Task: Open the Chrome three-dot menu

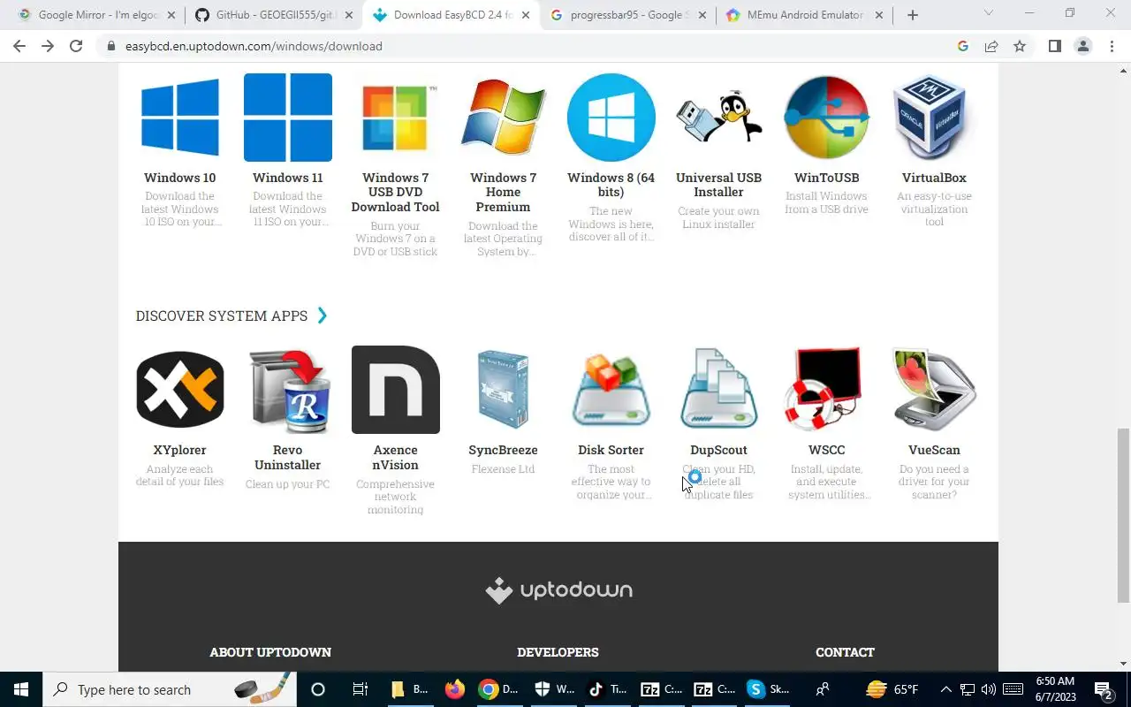Action: [1112, 46]
